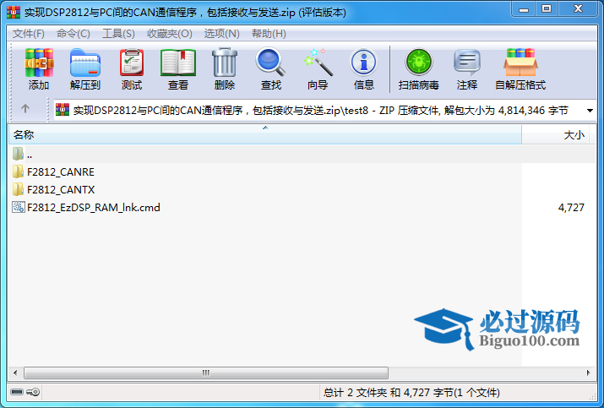Minimize the WinRAR window

tap(524, 9)
